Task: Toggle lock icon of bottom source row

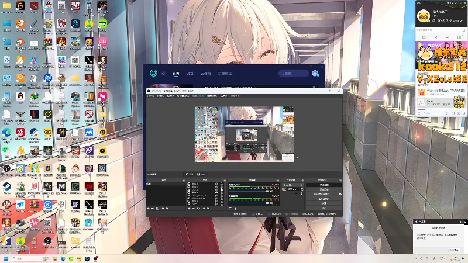Action: point(222,204)
